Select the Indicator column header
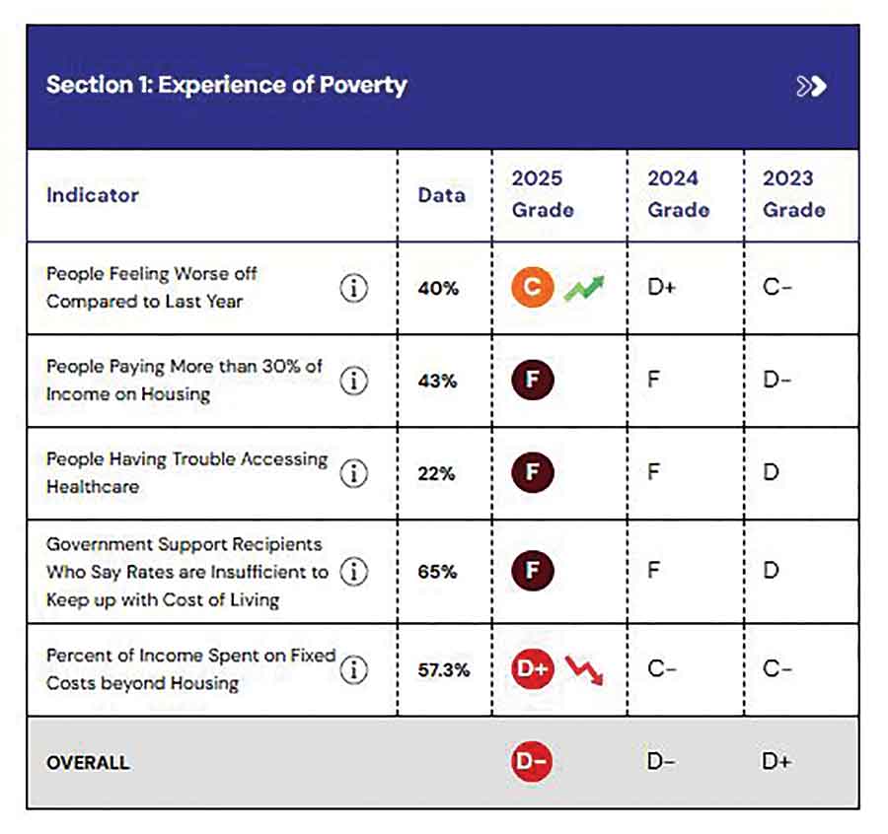 click(x=93, y=194)
